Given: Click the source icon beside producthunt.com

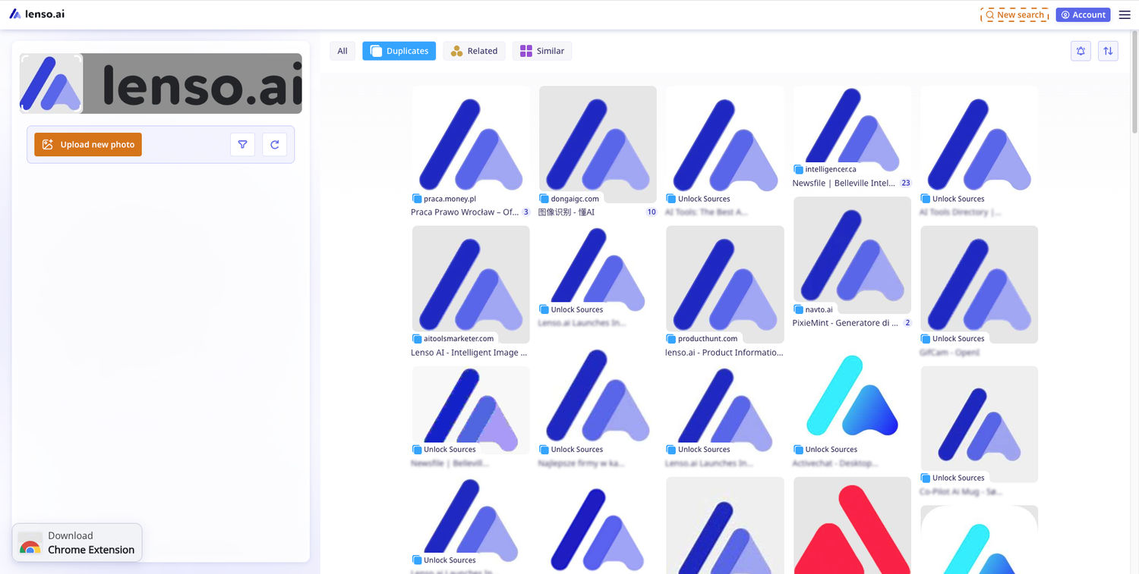Looking at the screenshot, I should 670,338.
